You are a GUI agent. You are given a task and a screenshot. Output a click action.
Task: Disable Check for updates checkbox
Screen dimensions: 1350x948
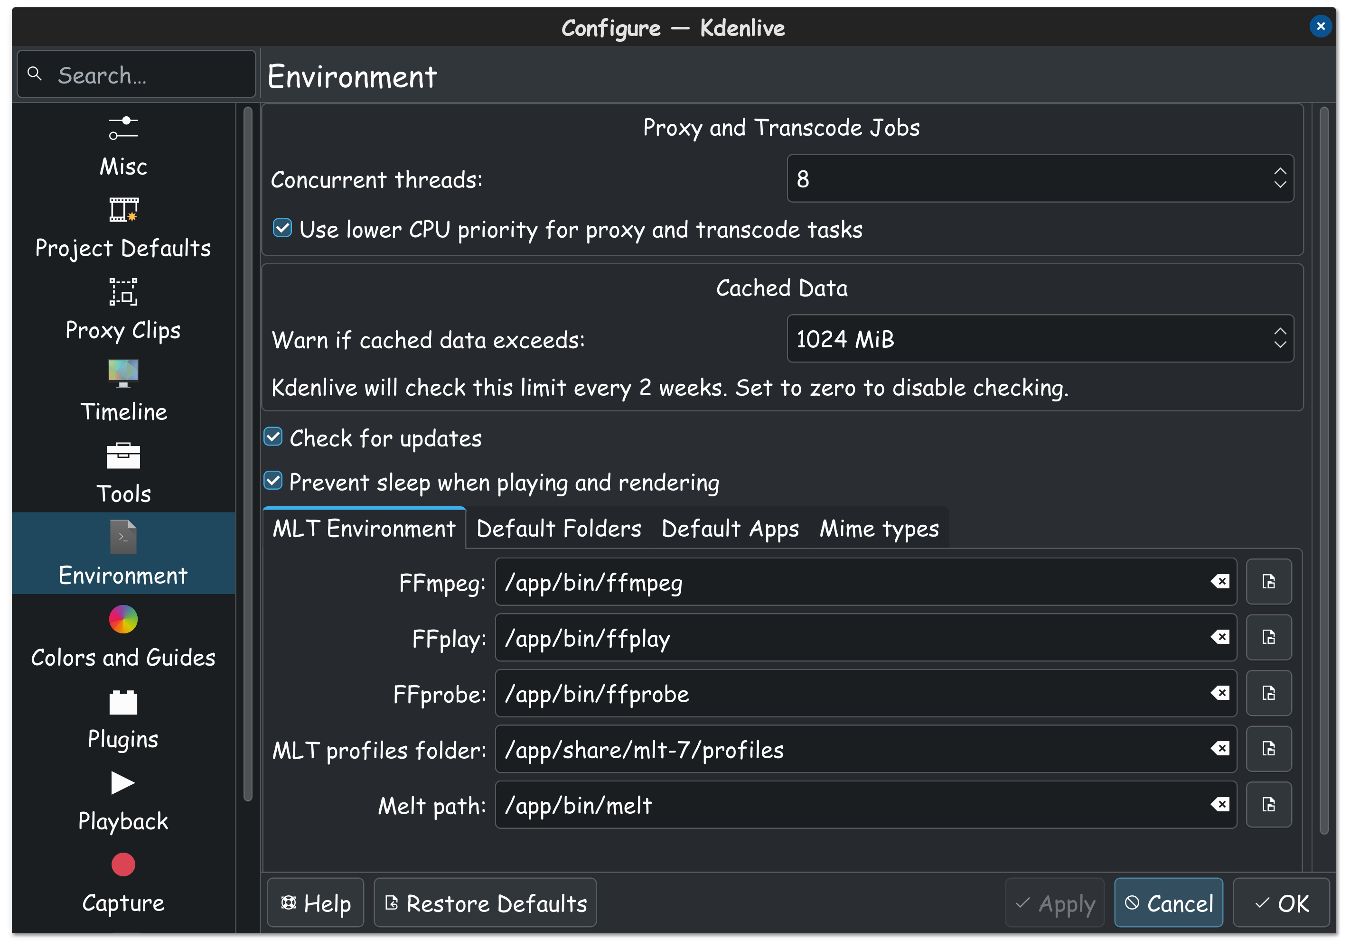[x=273, y=437]
